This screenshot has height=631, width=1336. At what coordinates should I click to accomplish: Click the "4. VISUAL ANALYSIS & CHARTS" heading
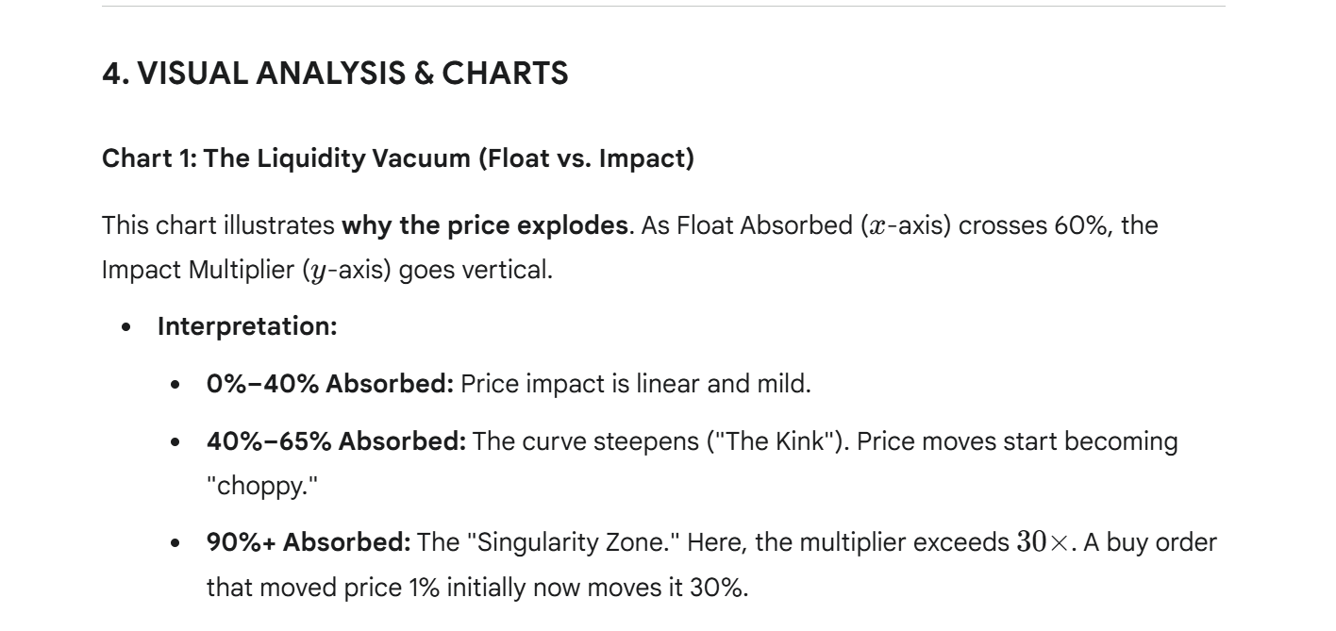pos(335,74)
